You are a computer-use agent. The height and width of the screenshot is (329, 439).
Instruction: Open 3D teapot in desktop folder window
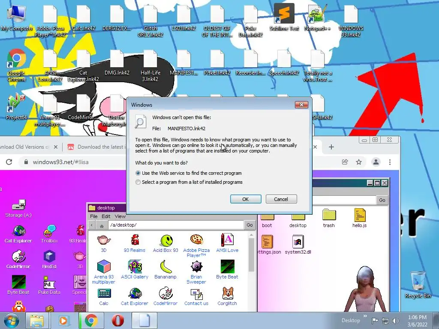pos(104,243)
